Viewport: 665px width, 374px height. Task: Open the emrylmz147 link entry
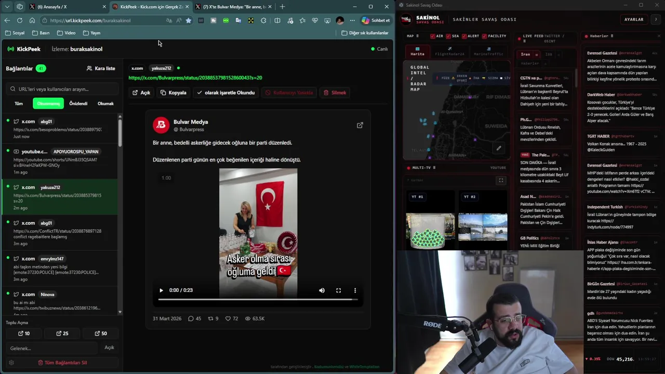[60, 269]
